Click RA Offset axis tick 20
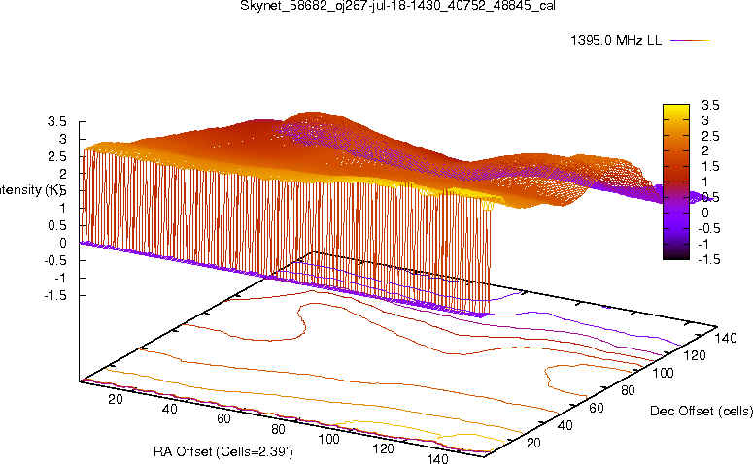 click(x=116, y=399)
